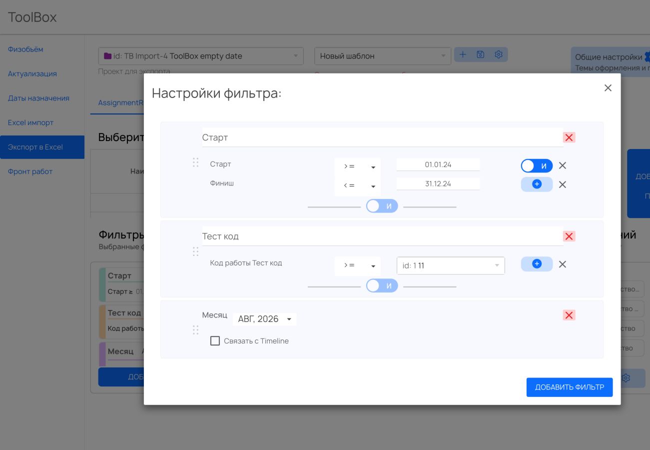Toggle the И switch below Тест код group
Image resolution: width=650 pixels, height=450 pixels.
382,286
